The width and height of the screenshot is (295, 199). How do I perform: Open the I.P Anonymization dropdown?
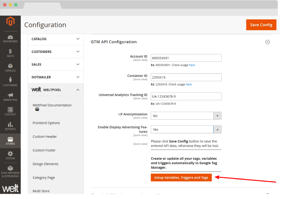[186, 116]
